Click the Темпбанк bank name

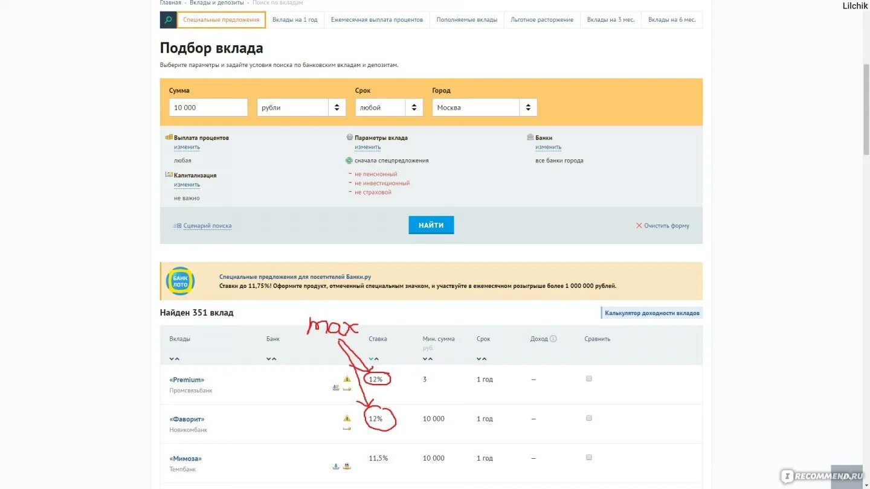click(182, 469)
